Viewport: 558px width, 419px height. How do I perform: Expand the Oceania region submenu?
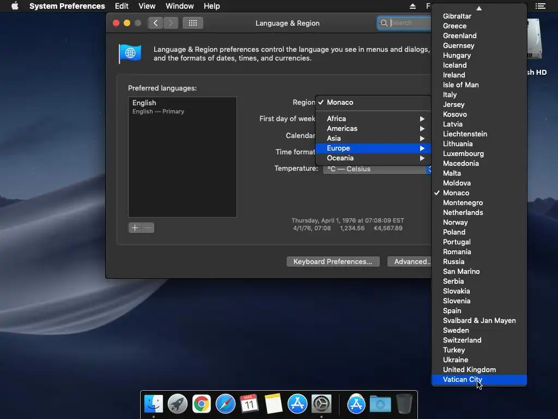pos(373,158)
